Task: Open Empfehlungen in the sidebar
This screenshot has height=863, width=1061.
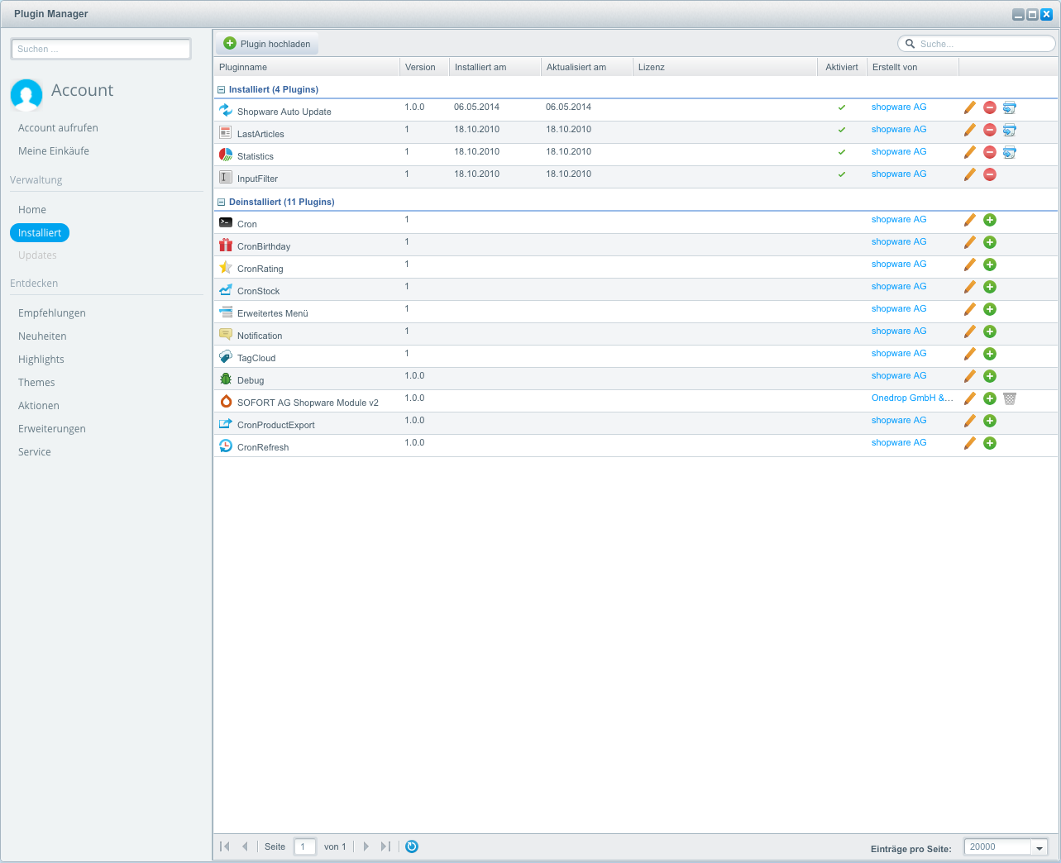Action: (x=52, y=313)
